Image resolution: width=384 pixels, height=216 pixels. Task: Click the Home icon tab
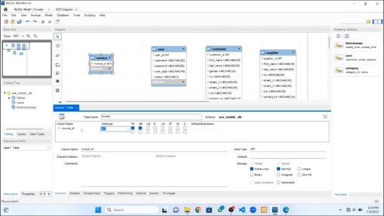tap(5, 10)
